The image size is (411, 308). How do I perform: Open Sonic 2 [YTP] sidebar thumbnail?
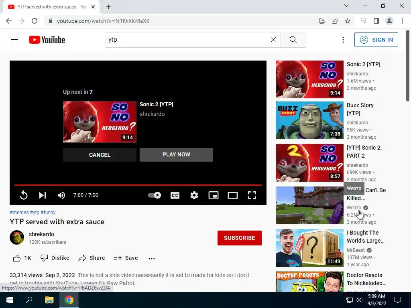(309, 79)
